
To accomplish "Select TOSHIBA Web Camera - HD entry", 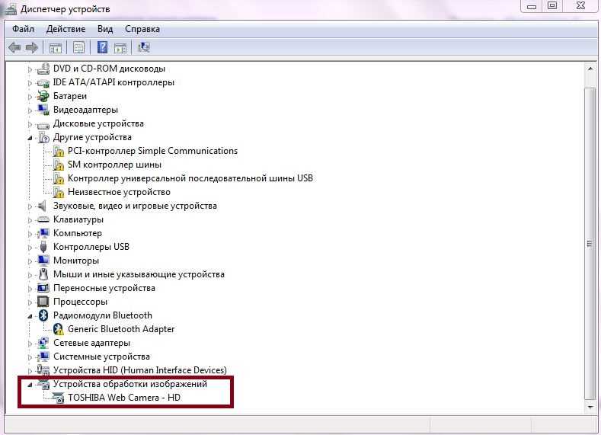I will point(124,398).
